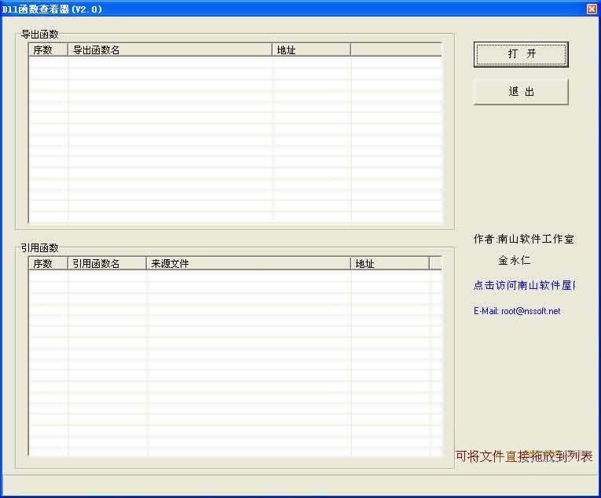The image size is (601, 498).
Task: Click the 打开 button to open a DLL
Action: click(520, 54)
